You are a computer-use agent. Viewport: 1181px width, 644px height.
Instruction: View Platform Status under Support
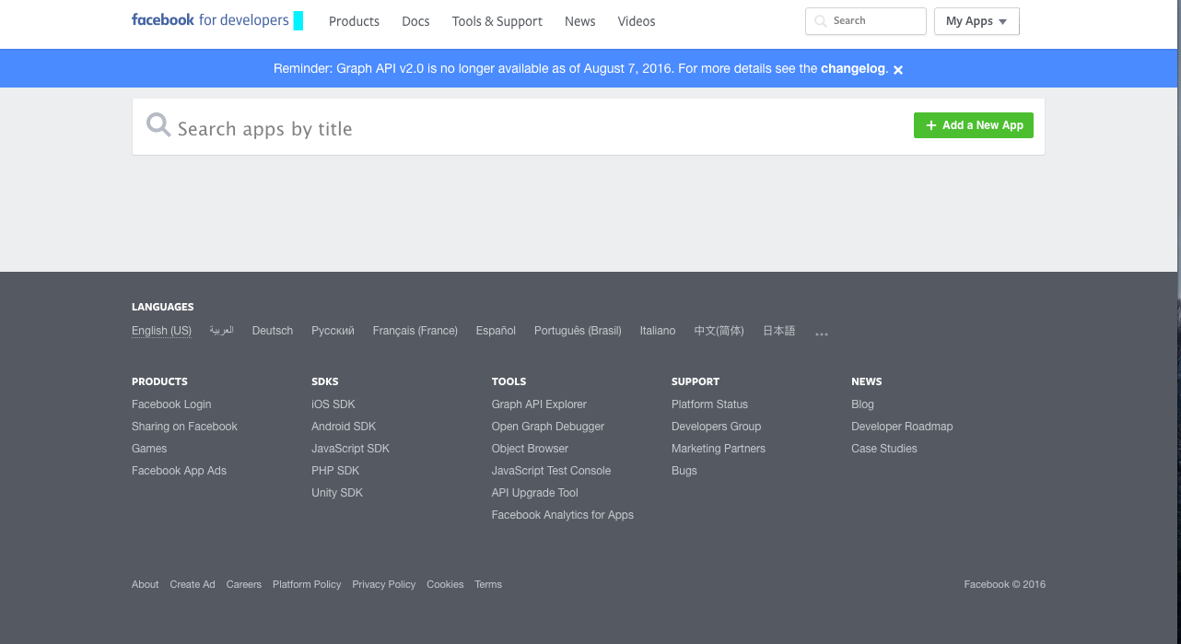(x=709, y=404)
